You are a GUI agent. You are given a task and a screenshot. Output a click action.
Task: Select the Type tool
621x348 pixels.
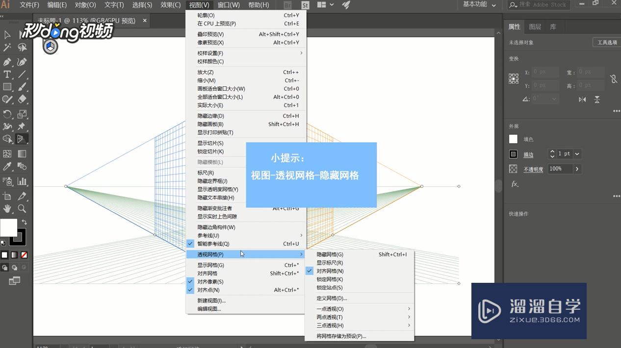7,75
